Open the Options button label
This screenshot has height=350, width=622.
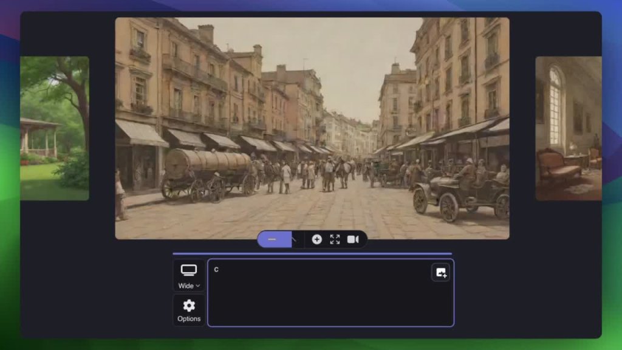pos(189,319)
